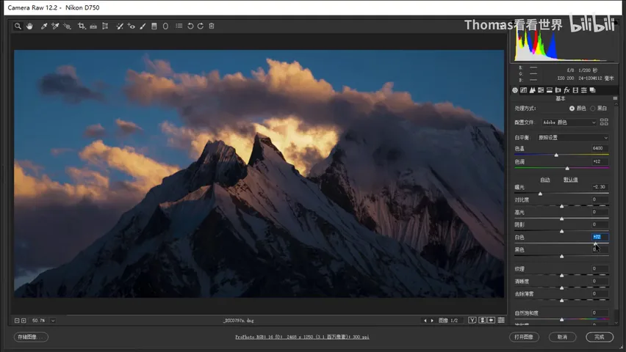This screenshot has width=626, height=352.
Task: Click the 色温 temperature value field
Action: point(599,148)
